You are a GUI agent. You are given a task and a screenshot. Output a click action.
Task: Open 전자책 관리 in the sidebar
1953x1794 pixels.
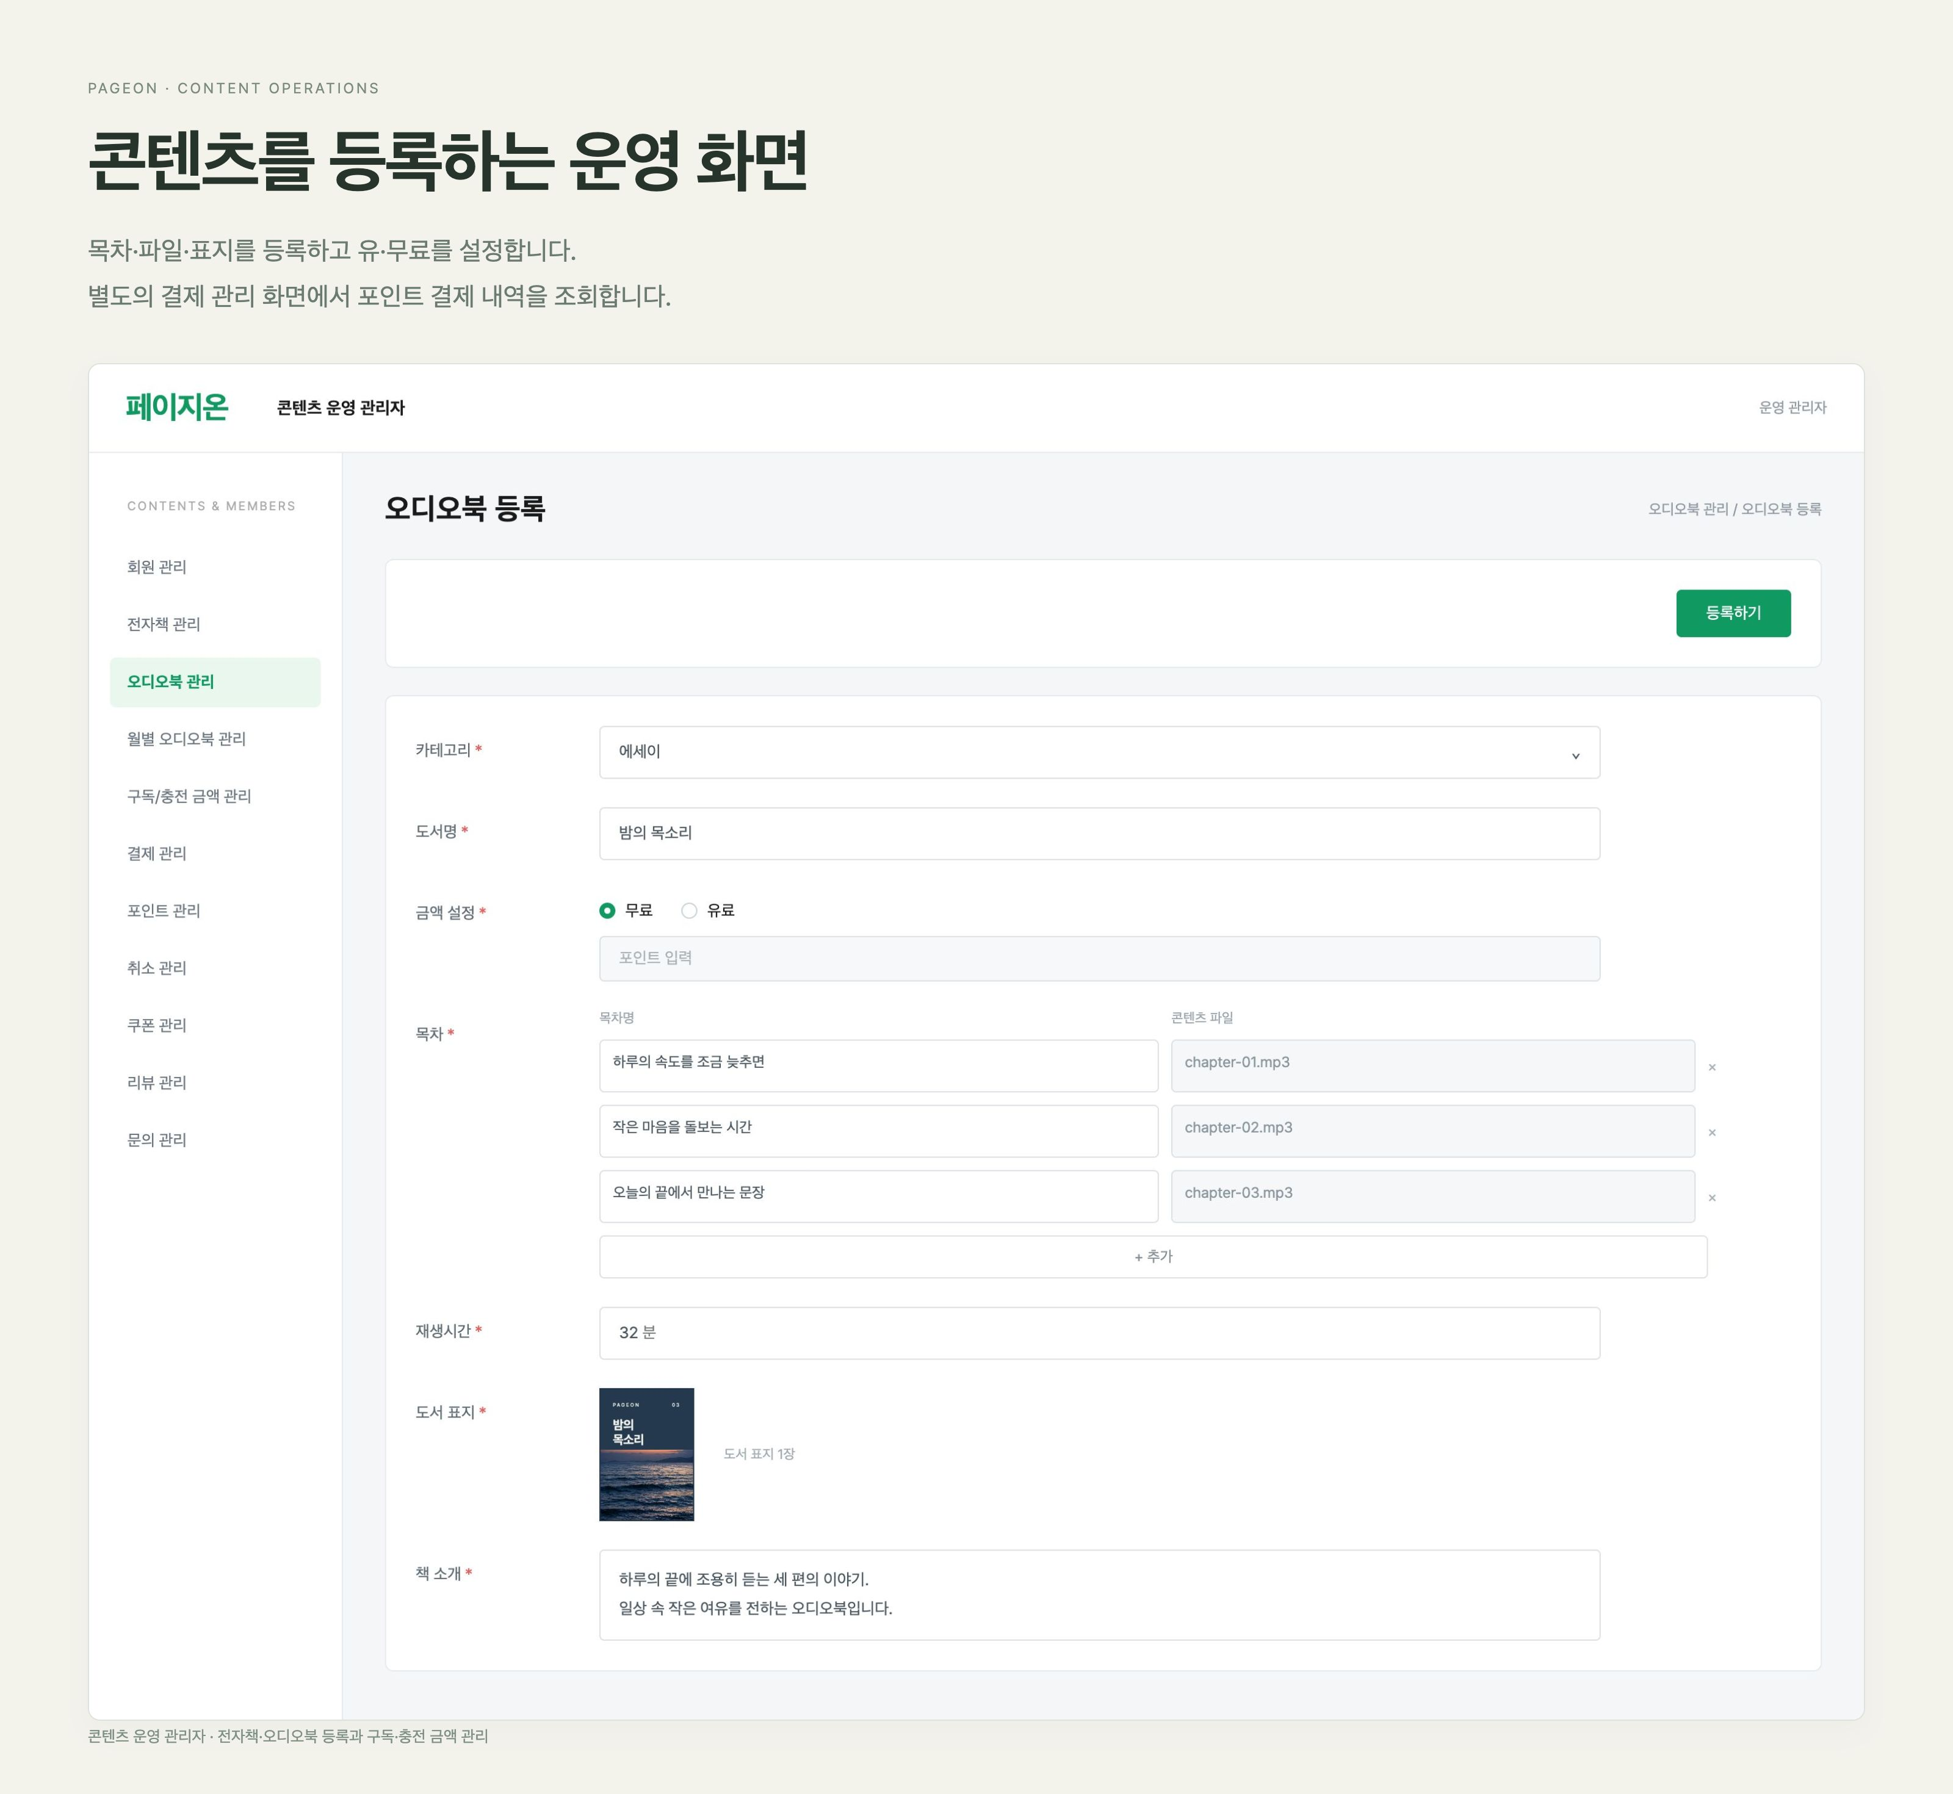pyautogui.click(x=215, y=624)
